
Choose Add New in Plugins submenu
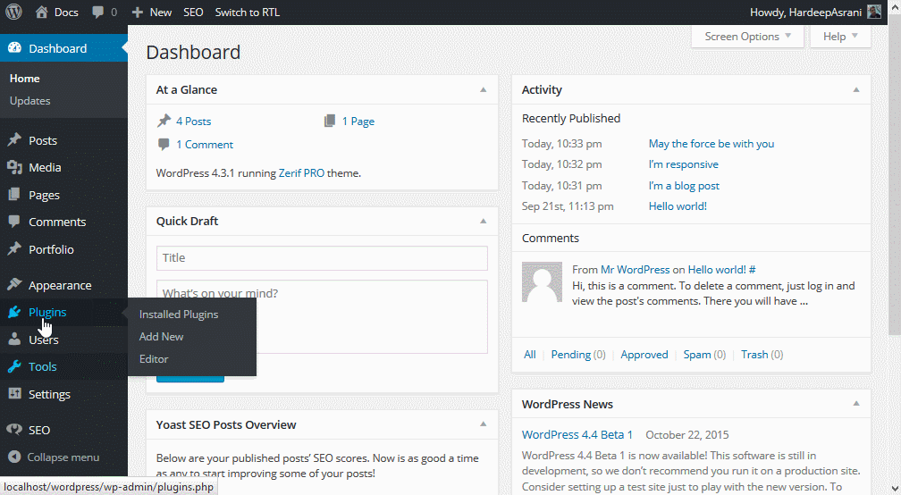click(162, 337)
